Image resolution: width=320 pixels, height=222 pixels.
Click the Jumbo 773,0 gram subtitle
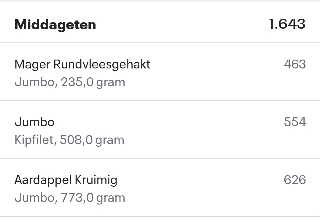click(70, 197)
